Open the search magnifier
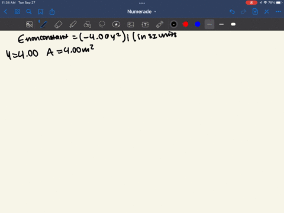 [29, 12]
